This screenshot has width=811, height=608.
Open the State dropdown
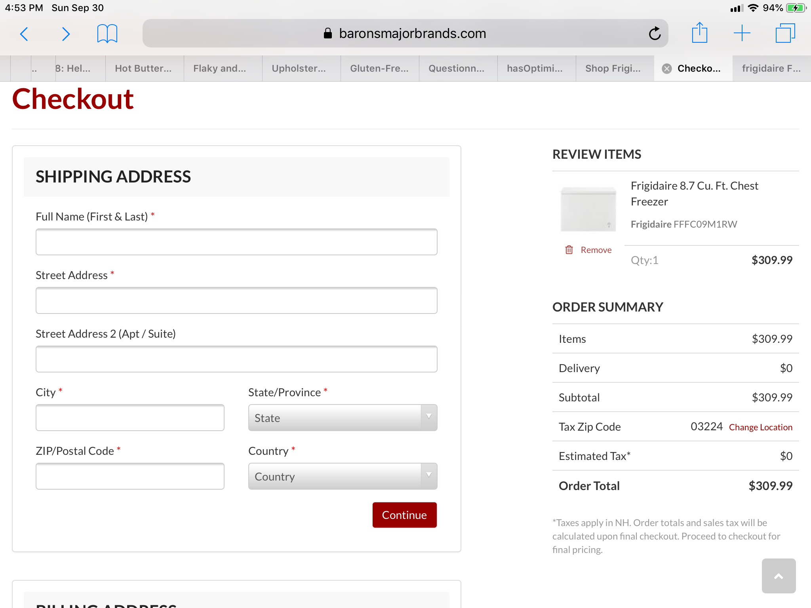[343, 418]
